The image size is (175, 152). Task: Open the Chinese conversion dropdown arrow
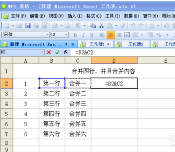pos(85,26)
